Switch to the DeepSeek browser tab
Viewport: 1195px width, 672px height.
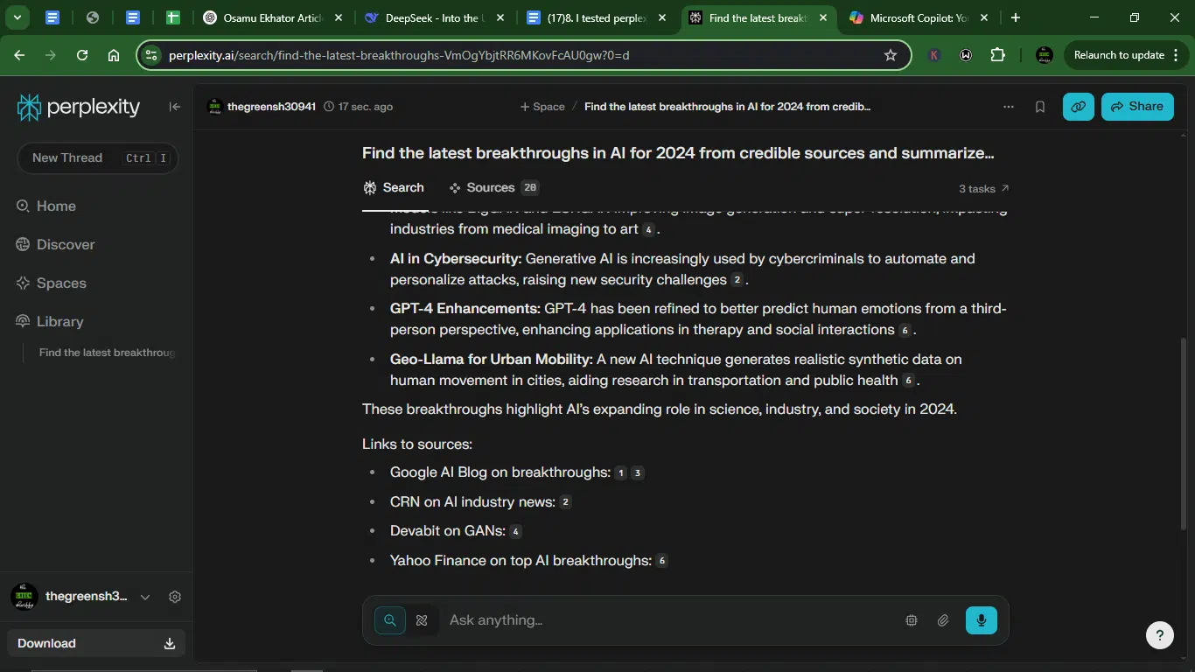435,17
